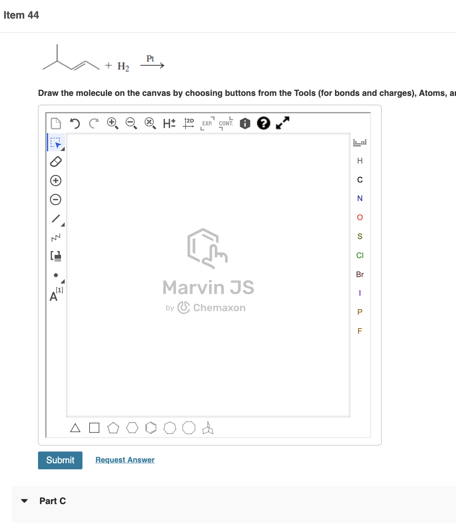Screen dimensions: 456x530
Task: Expand the selection tool options
Action: point(62,148)
